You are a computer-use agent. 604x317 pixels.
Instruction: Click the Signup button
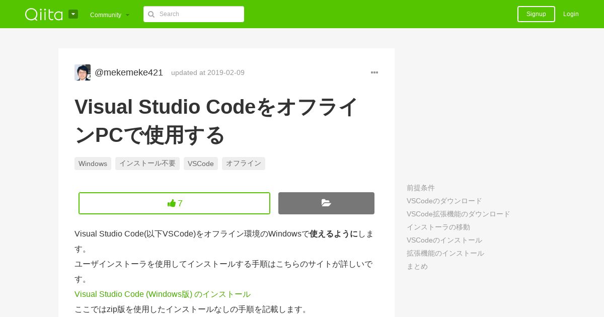536,14
